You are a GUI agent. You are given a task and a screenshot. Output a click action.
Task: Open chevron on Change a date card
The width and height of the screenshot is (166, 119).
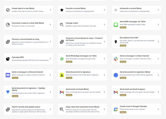click(x=104, y=25)
